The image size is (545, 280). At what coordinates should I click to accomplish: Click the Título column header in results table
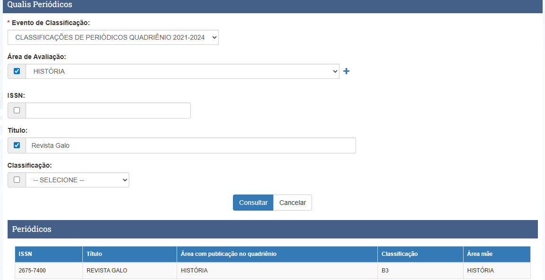coord(94,254)
